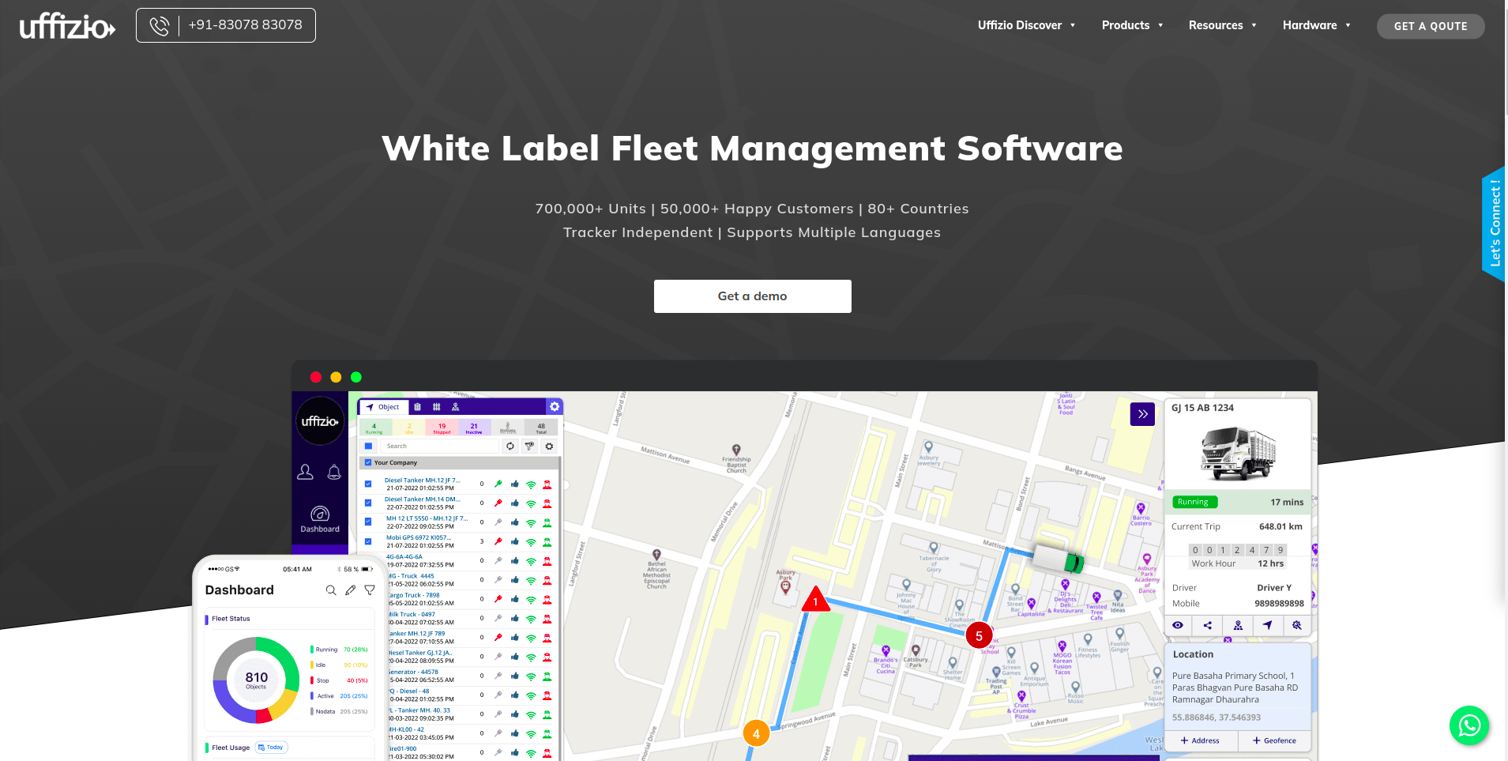Open the Resources menu item
The width and height of the screenshot is (1508, 761).
pyautogui.click(x=1222, y=25)
